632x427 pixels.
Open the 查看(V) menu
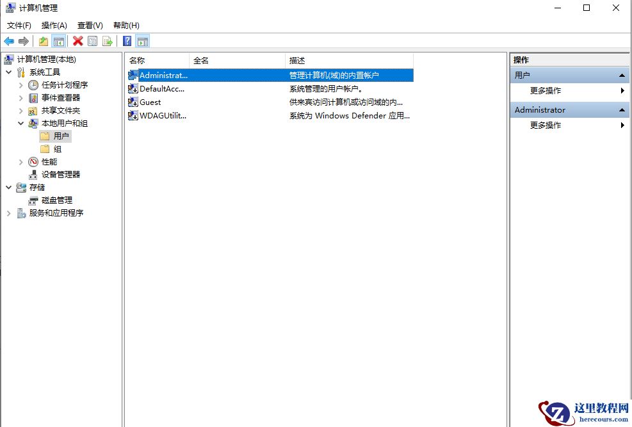click(89, 25)
